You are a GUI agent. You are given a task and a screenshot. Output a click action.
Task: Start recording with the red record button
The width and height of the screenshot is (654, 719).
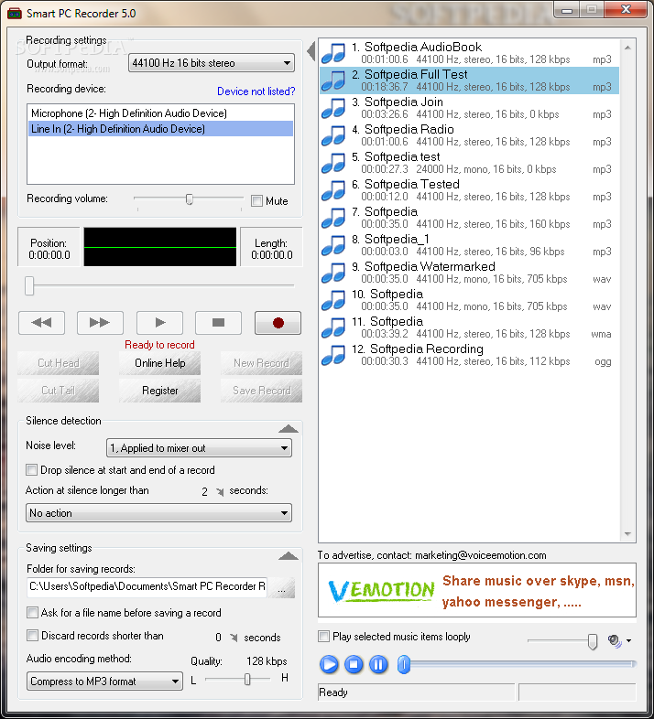pyautogui.click(x=278, y=323)
